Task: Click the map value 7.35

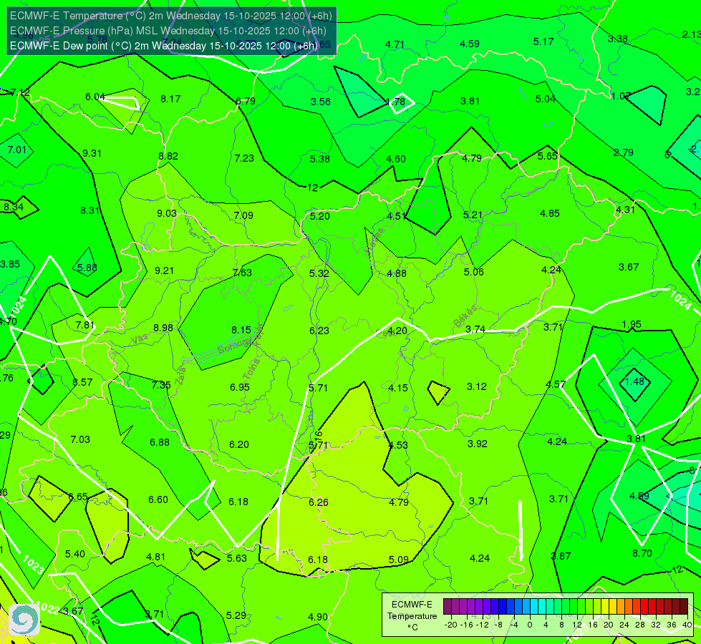Action: (x=161, y=385)
